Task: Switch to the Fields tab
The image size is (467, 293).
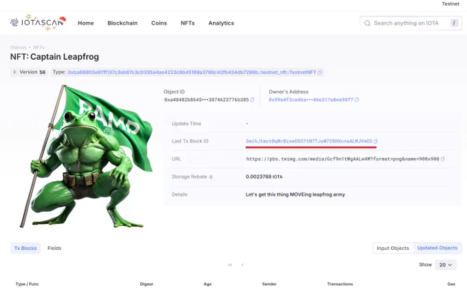Action: 54,248
